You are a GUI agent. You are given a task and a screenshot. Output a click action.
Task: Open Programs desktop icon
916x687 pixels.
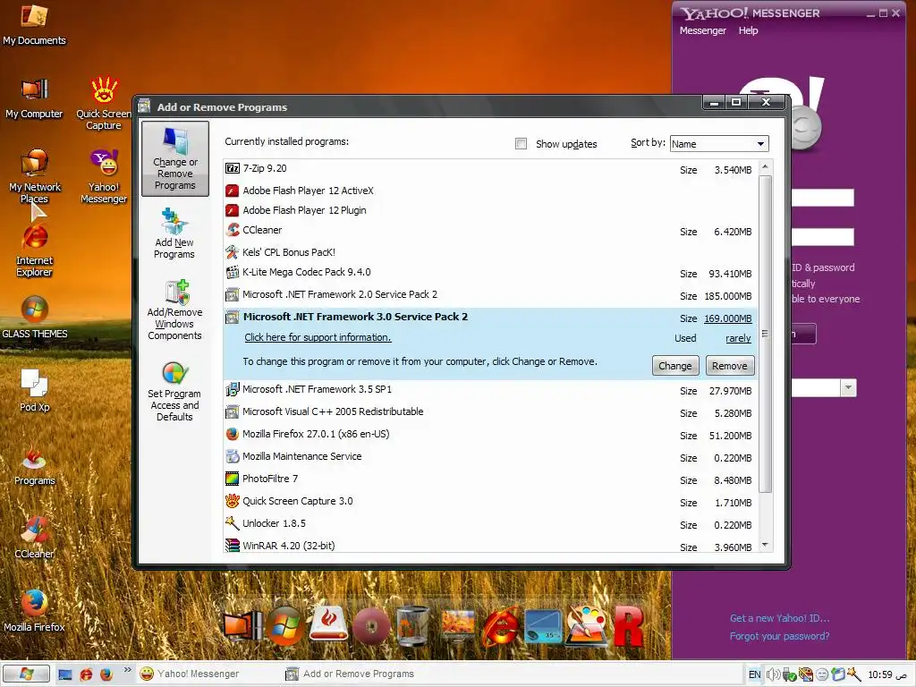tap(35, 465)
